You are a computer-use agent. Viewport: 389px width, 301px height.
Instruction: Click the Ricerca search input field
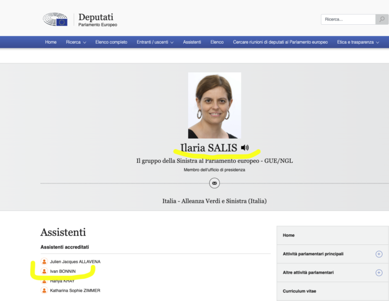(x=348, y=19)
